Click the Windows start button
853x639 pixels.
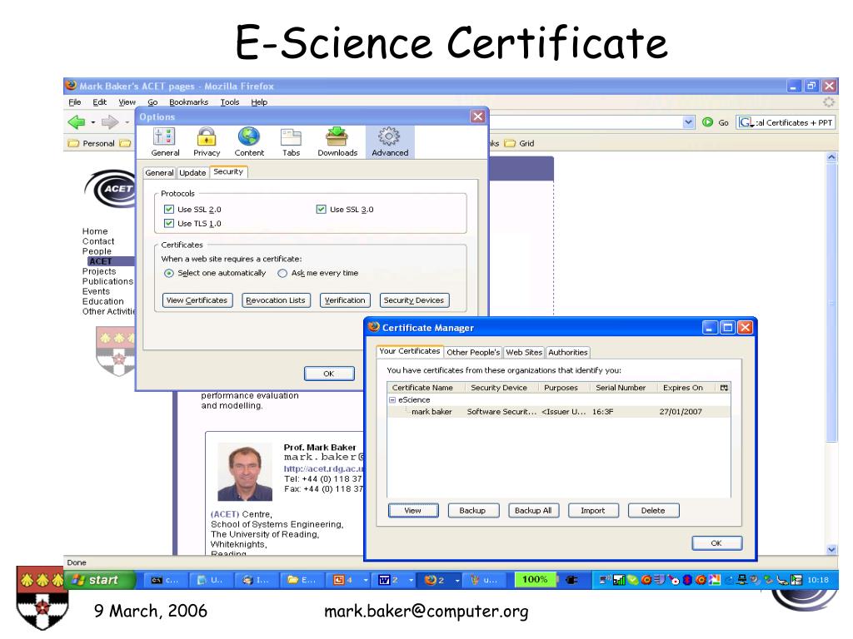point(100,580)
